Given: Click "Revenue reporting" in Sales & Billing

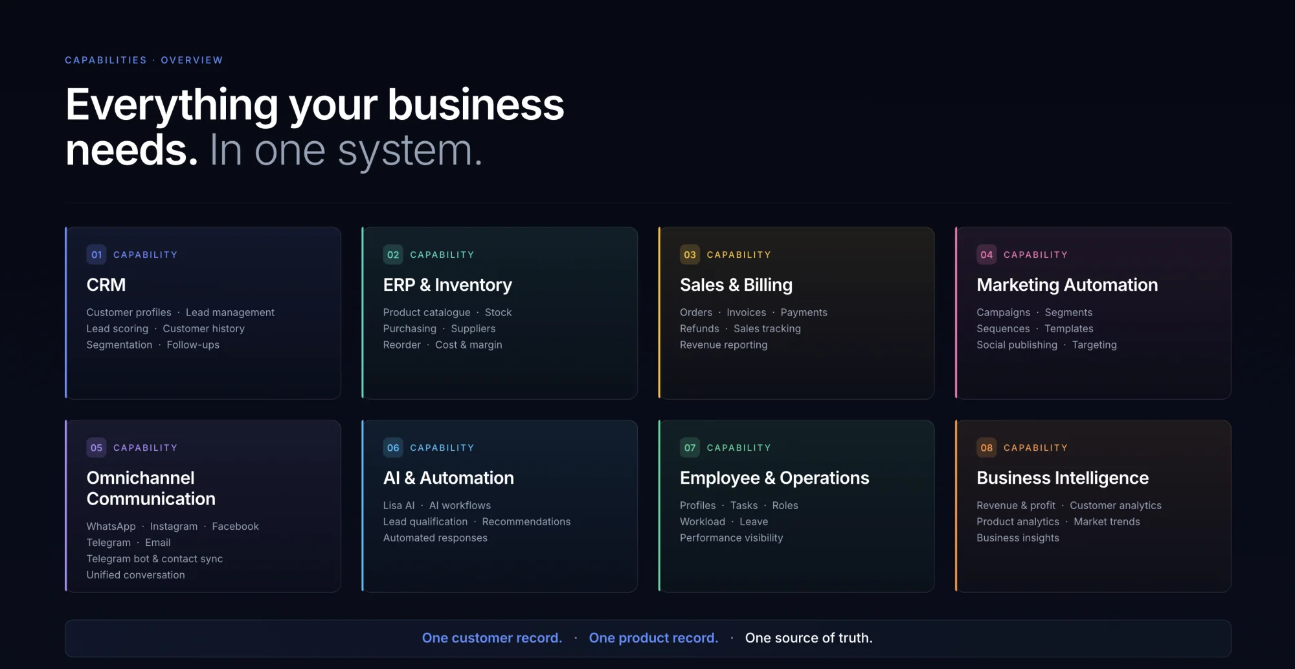Looking at the screenshot, I should pos(724,345).
